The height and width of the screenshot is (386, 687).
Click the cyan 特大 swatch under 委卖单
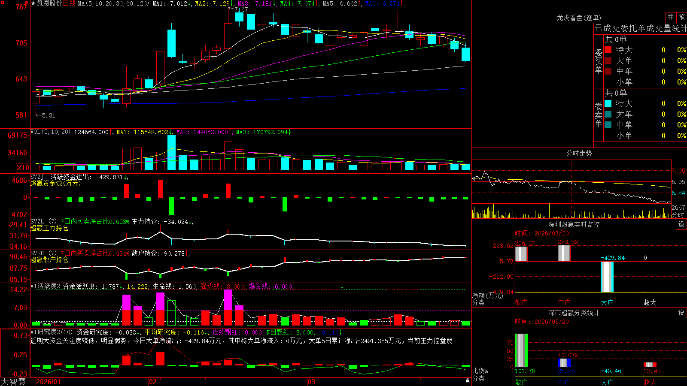point(608,103)
